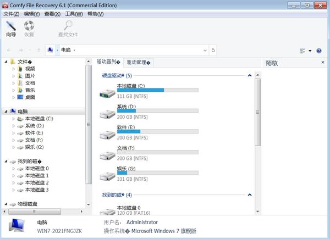
Task: Collapse the 找到的磁 section in drive list
Action: click(x=250, y=195)
